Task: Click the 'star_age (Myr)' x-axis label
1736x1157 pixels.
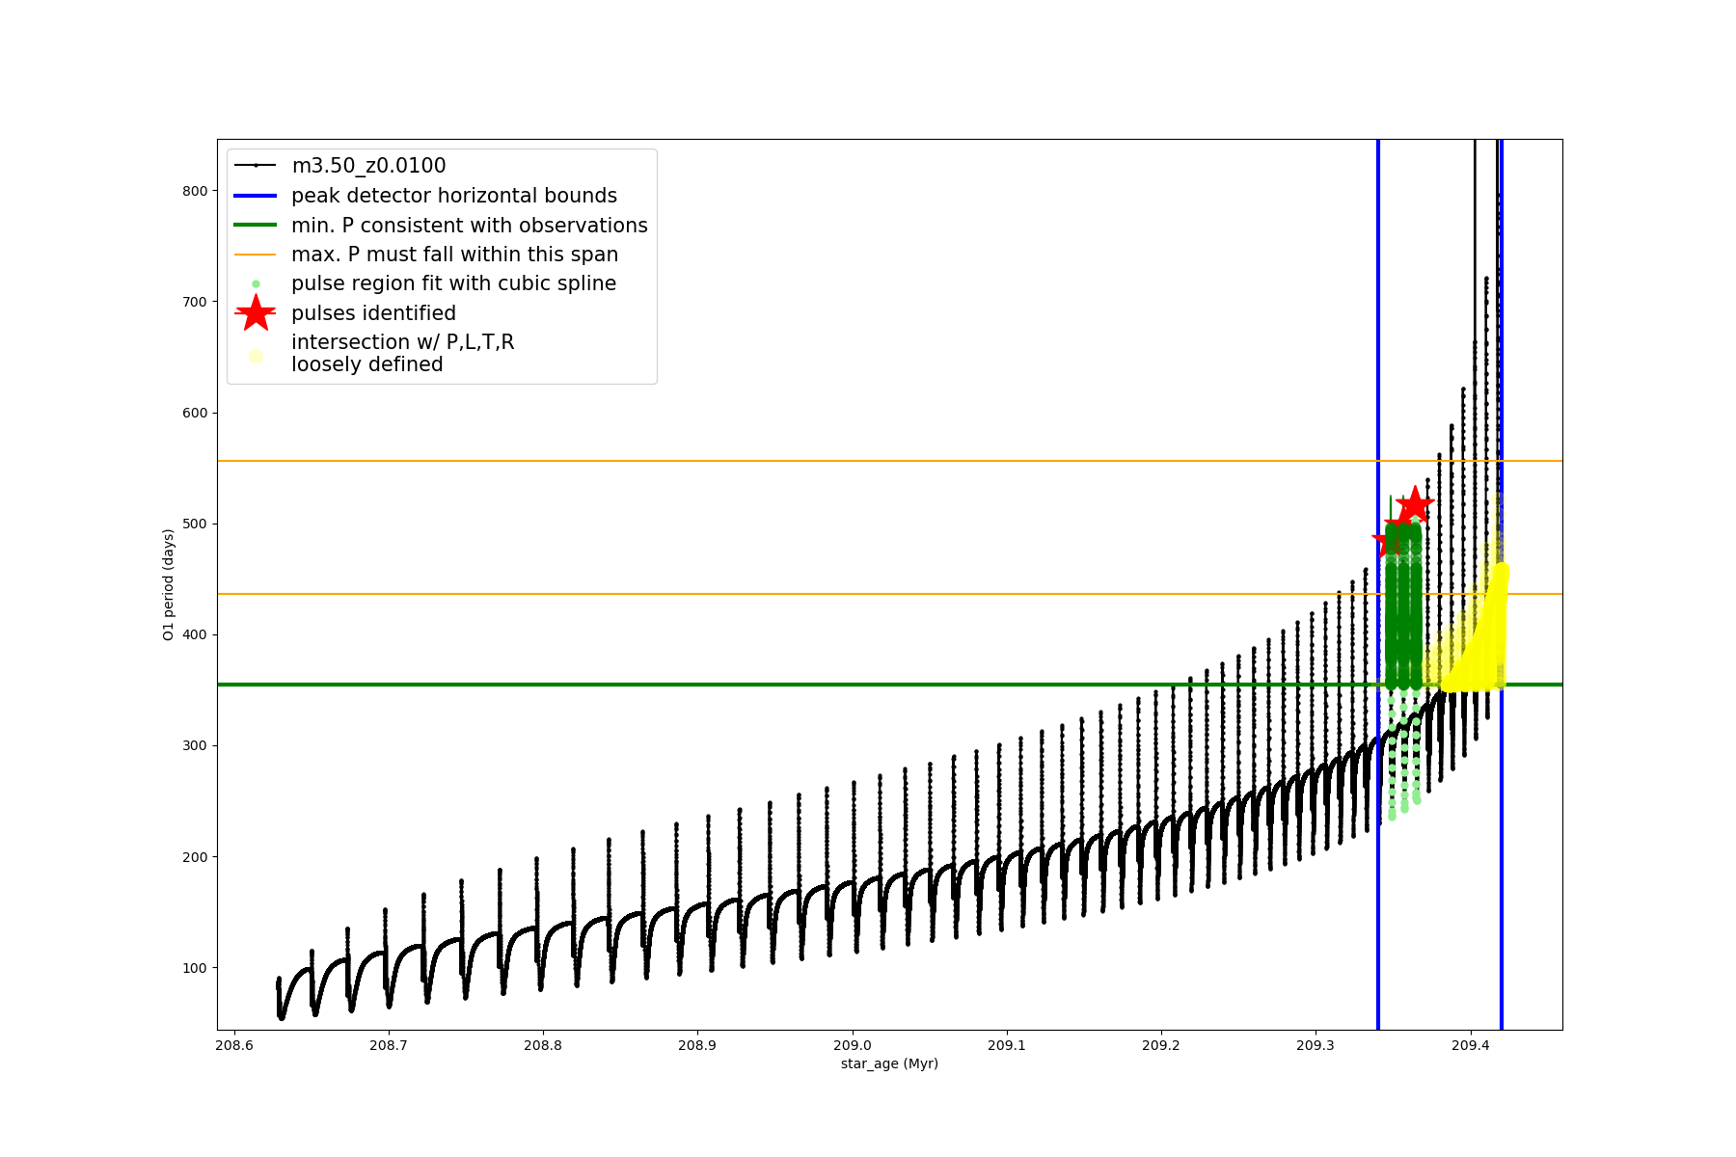Action: (x=889, y=1063)
